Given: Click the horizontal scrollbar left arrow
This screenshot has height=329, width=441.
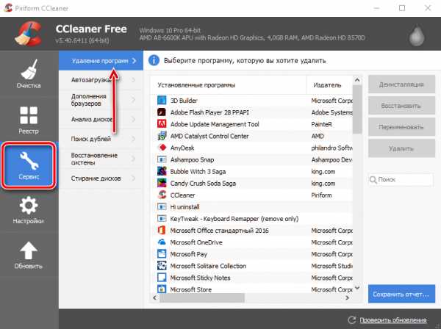Looking at the screenshot, I should (x=154, y=297).
